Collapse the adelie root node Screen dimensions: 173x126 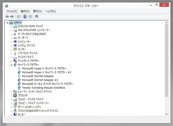coord(7,23)
